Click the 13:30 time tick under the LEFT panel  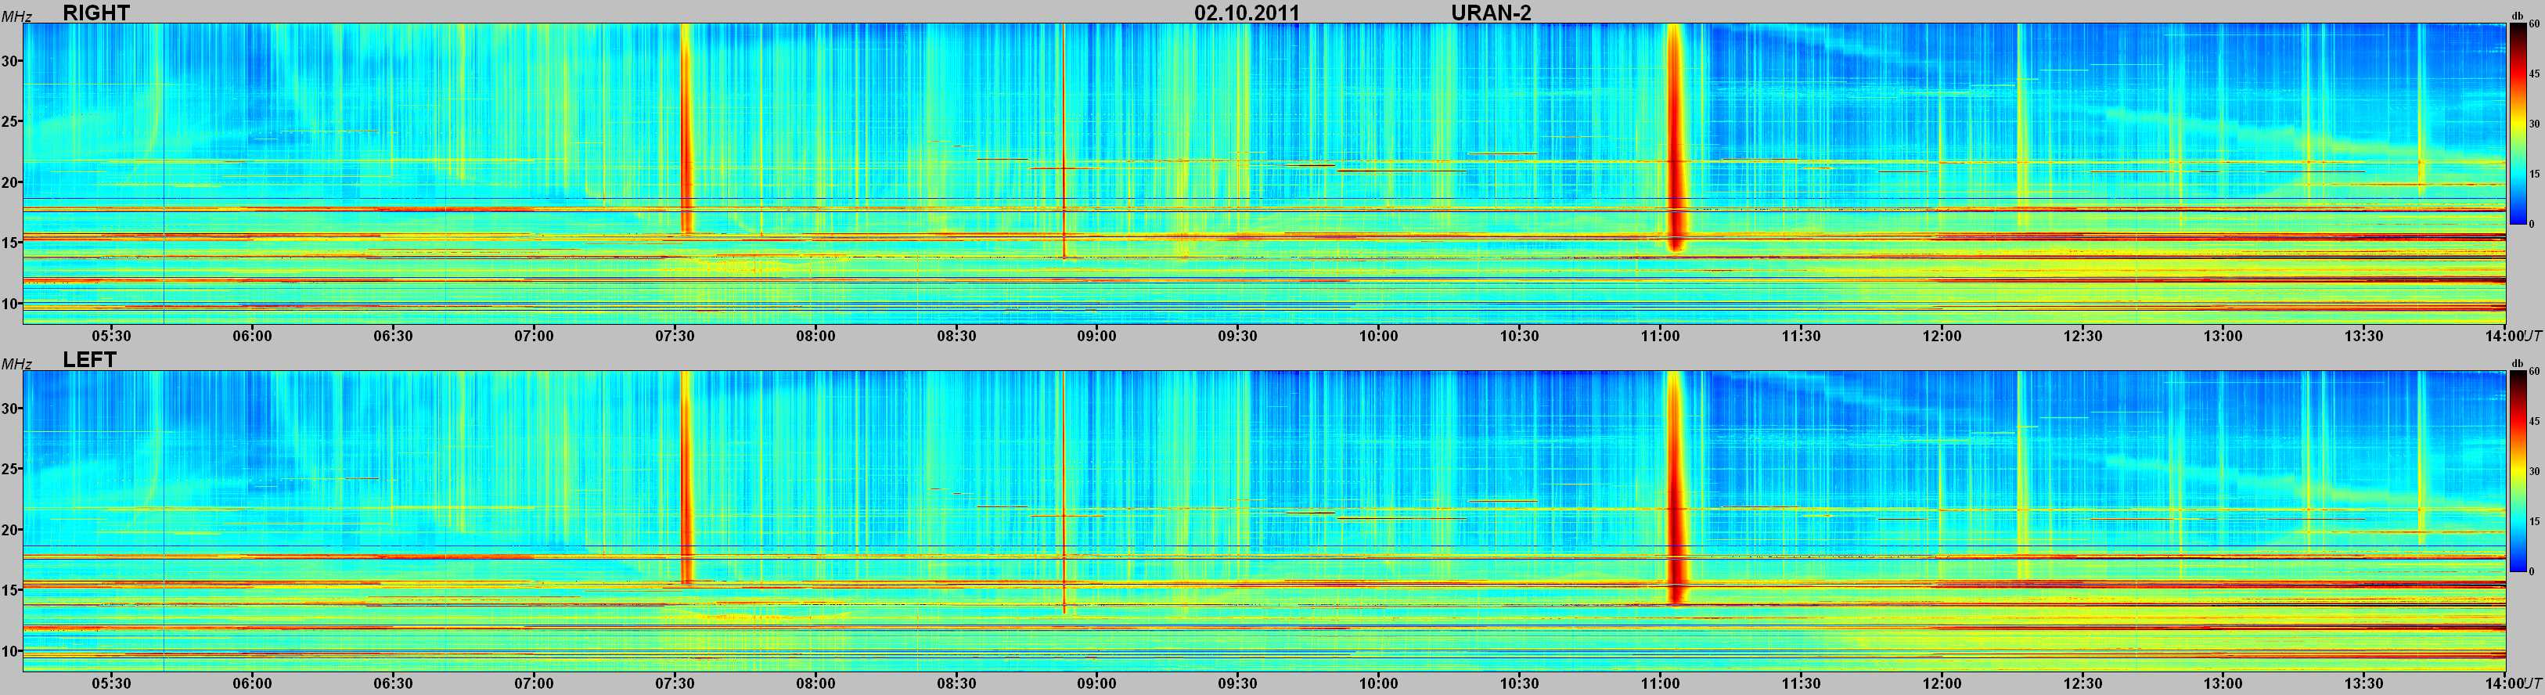(2364, 683)
